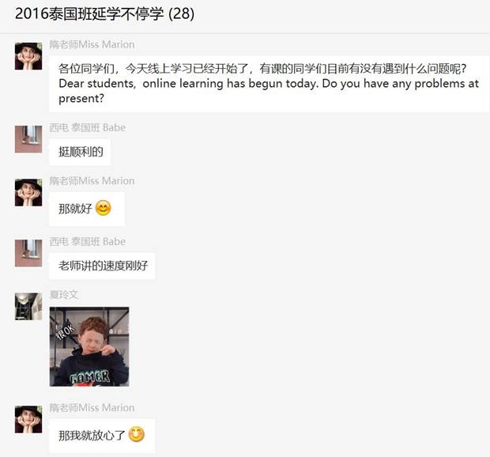Click sender name 西电 泰国班 Babe above 老师讲的速度刚好
The width and height of the screenshot is (490, 457).
(x=88, y=241)
